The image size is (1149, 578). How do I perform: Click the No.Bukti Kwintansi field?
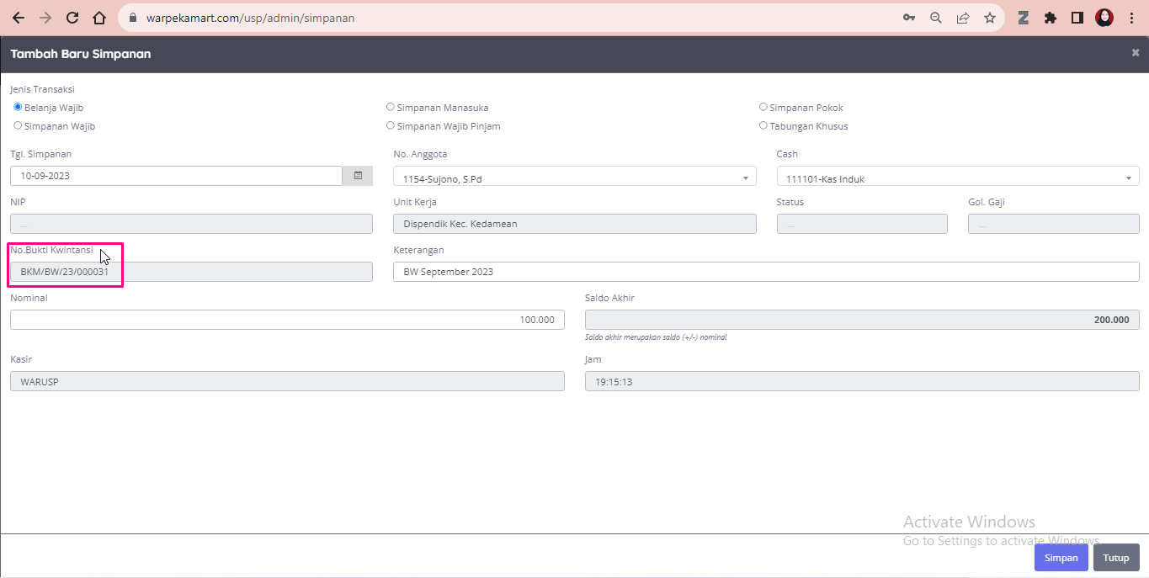(x=191, y=272)
